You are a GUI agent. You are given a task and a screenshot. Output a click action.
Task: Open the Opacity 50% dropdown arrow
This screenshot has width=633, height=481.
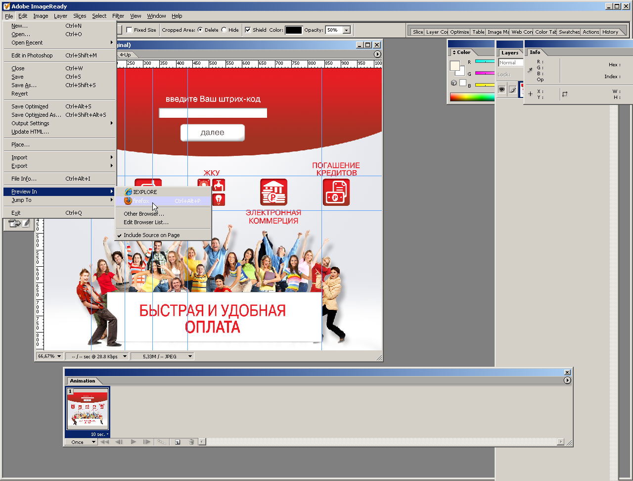(346, 30)
